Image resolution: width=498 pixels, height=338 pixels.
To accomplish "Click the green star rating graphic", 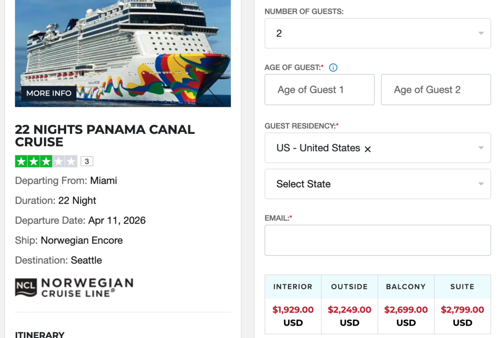I will [46, 161].
